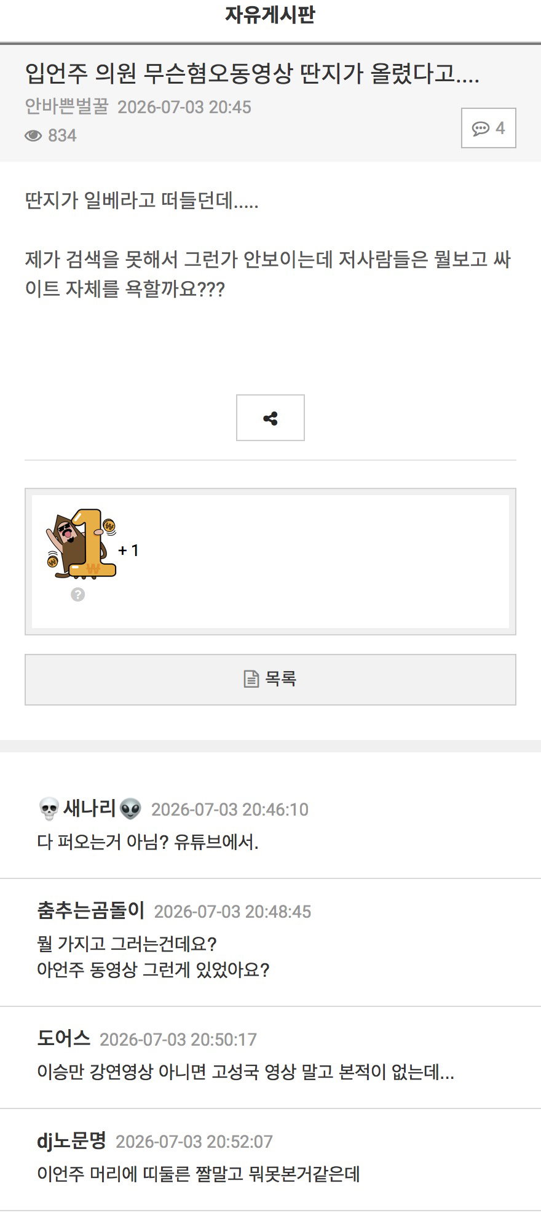The image size is (541, 1221).
Task: Open author profile 안바쁜벌꿀
Action: (x=66, y=106)
